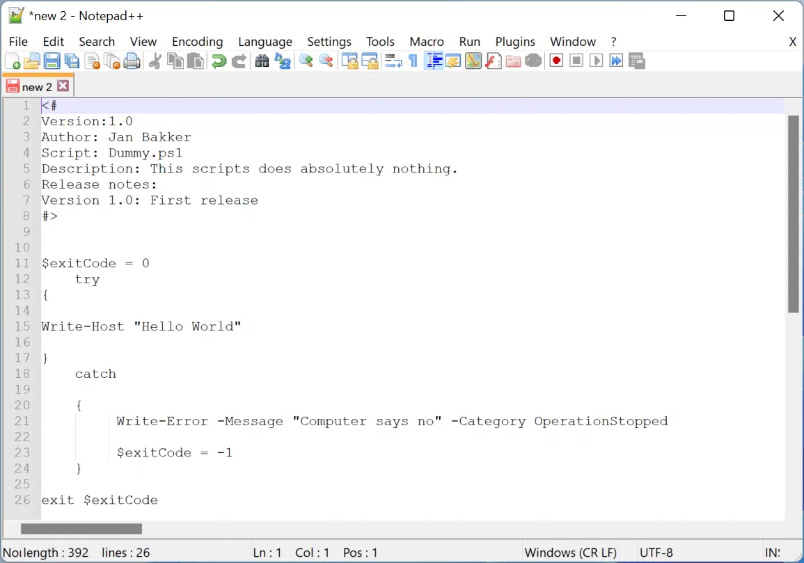The width and height of the screenshot is (804, 563).
Task: Open the Settings menu
Action: tap(329, 42)
